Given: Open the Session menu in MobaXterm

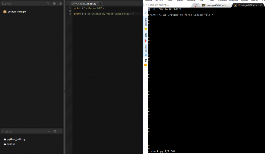Looking at the screenshot, I should tap(148, 1).
